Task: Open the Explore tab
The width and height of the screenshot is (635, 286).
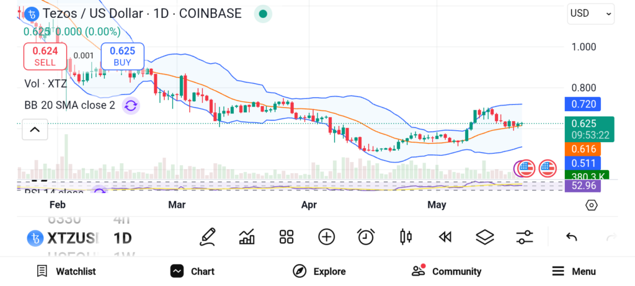Action: point(319,271)
